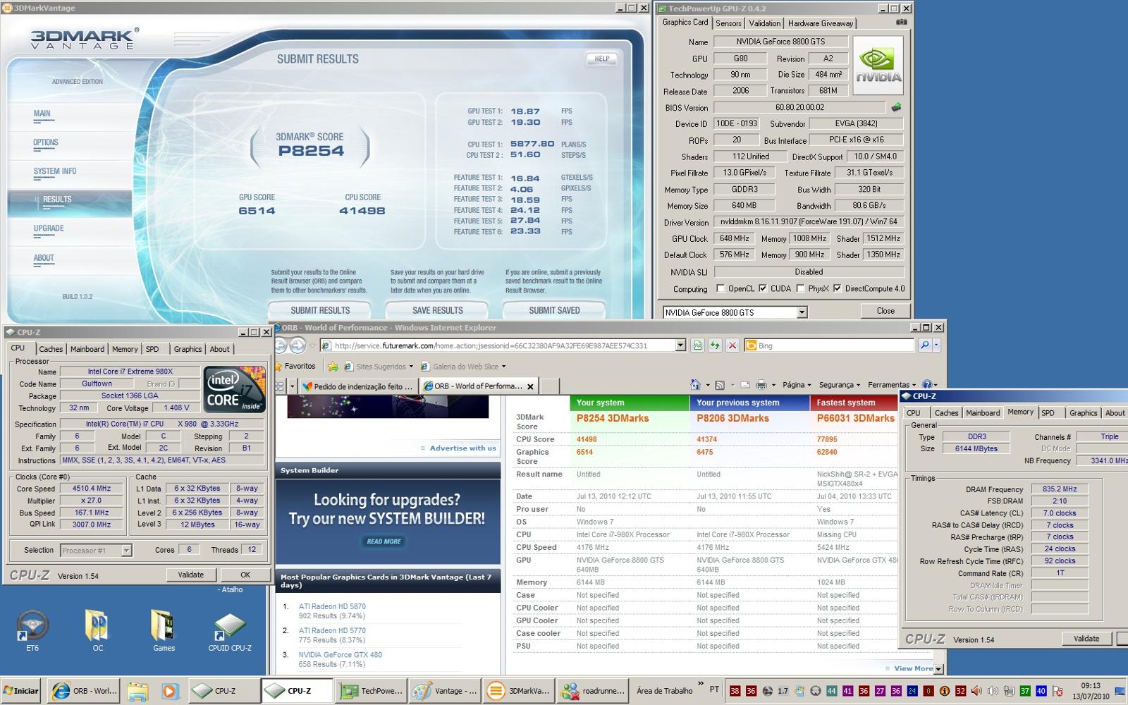Open the roadrunner messenger taskbar button
Screen dimensions: 1128x705
tap(592, 691)
